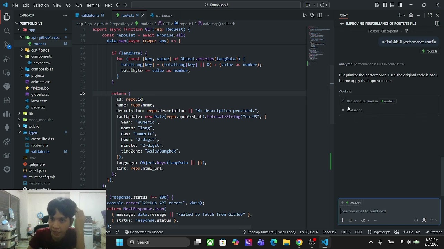Click the Split Editor Right icon
Viewport: 444px width, 249px height.
[x=319, y=15]
